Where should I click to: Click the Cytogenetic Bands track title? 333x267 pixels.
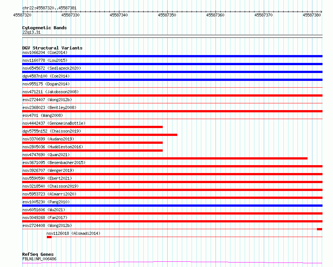click(x=45, y=28)
